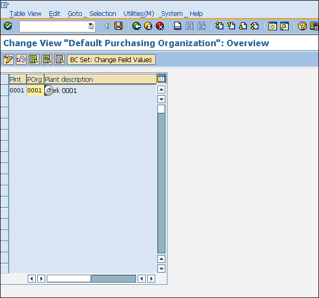Click the horizontal scrollbar thumb

(x=69, y=278)
